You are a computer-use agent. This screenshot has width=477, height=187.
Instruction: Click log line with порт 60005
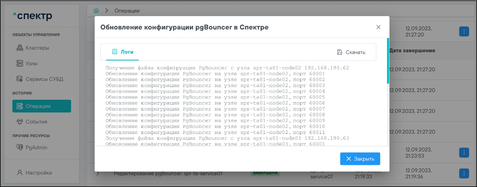tap(215, 97)
